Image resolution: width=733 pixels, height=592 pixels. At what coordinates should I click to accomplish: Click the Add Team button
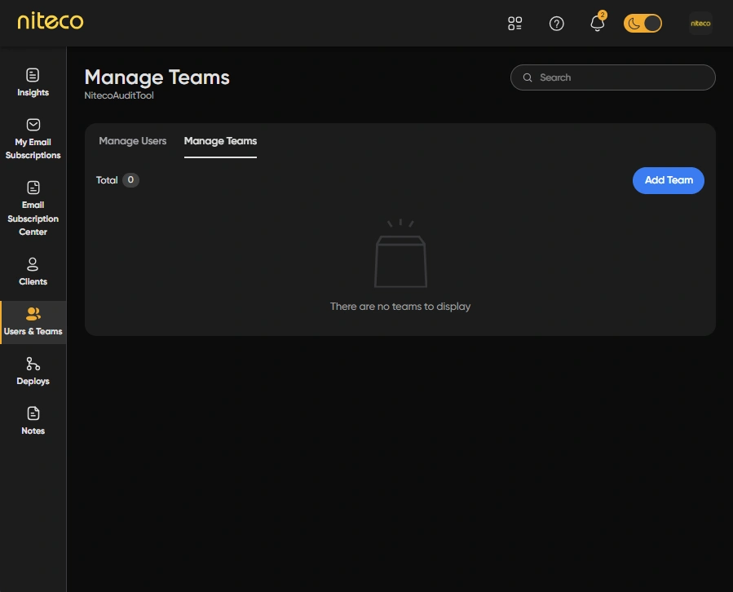[x=668, y=180]
